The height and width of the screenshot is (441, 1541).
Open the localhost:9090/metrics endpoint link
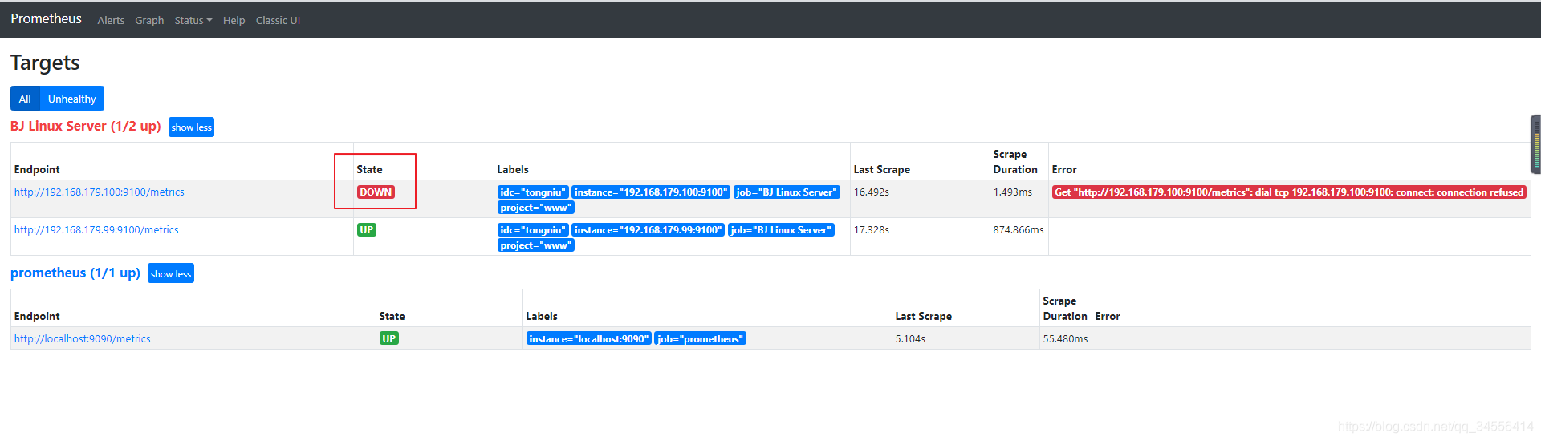click(x=83, y=338)
